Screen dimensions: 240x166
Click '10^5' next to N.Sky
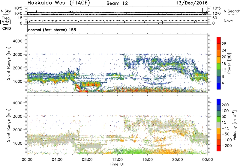pos(18,8)
